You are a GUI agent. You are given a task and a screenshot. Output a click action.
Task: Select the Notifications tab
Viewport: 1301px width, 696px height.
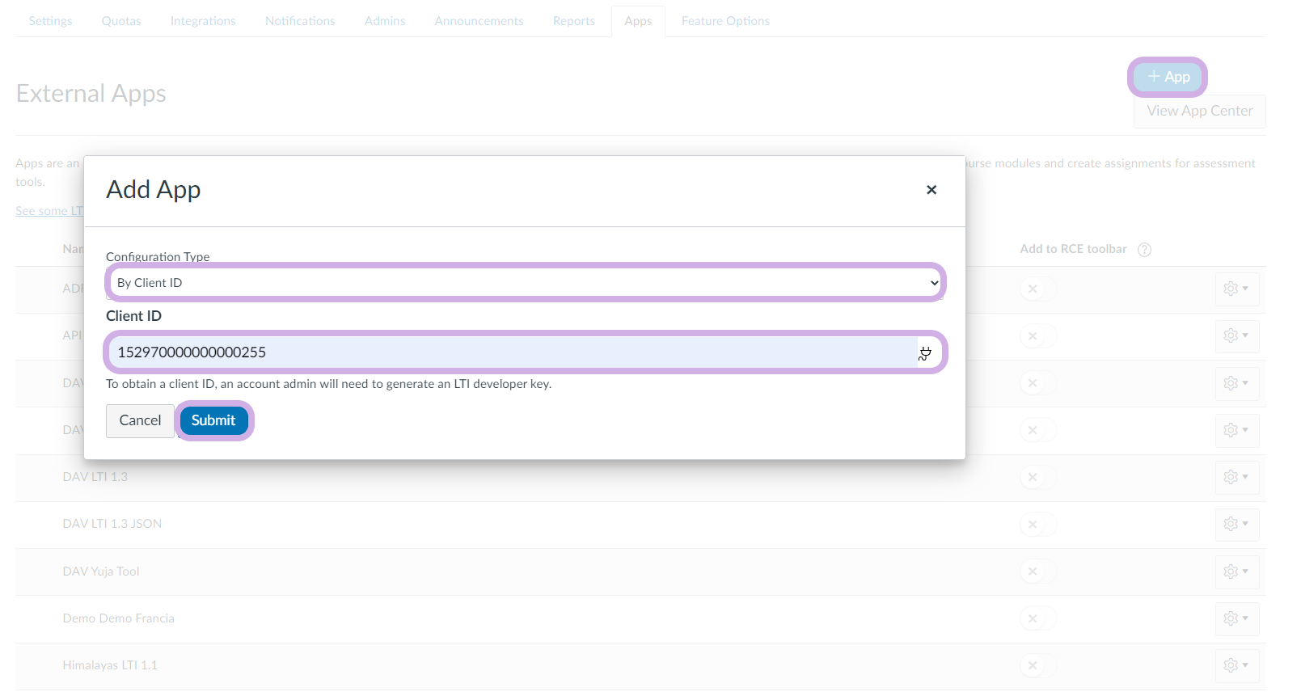click(300, 21)
